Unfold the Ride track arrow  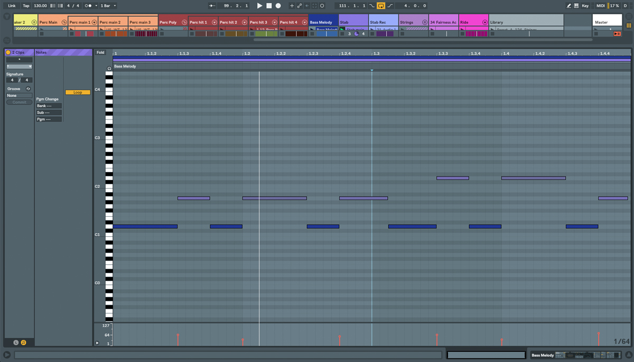point(485,23)
